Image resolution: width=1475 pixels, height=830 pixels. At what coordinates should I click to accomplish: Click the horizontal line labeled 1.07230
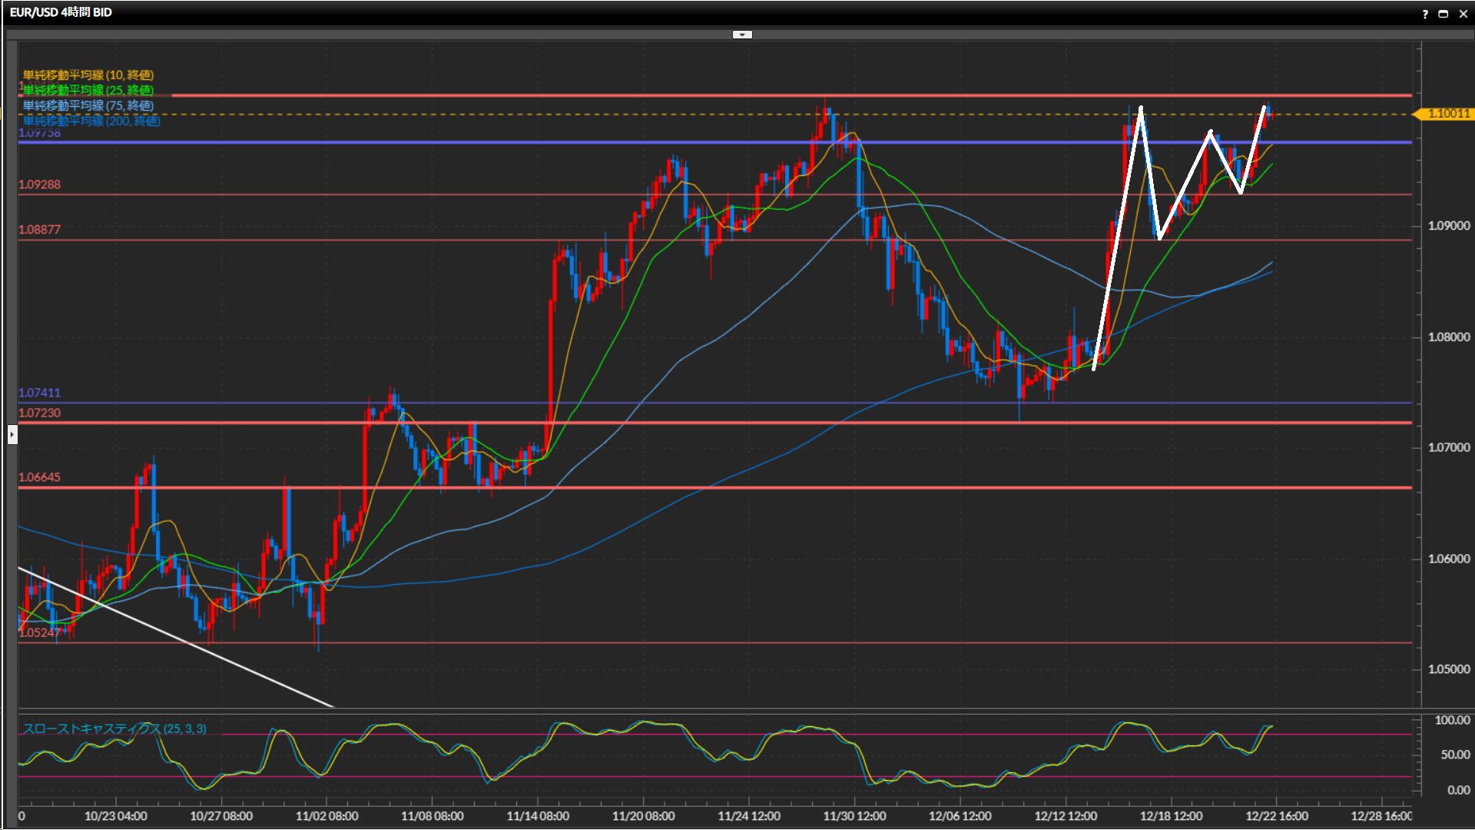point(230,423)
